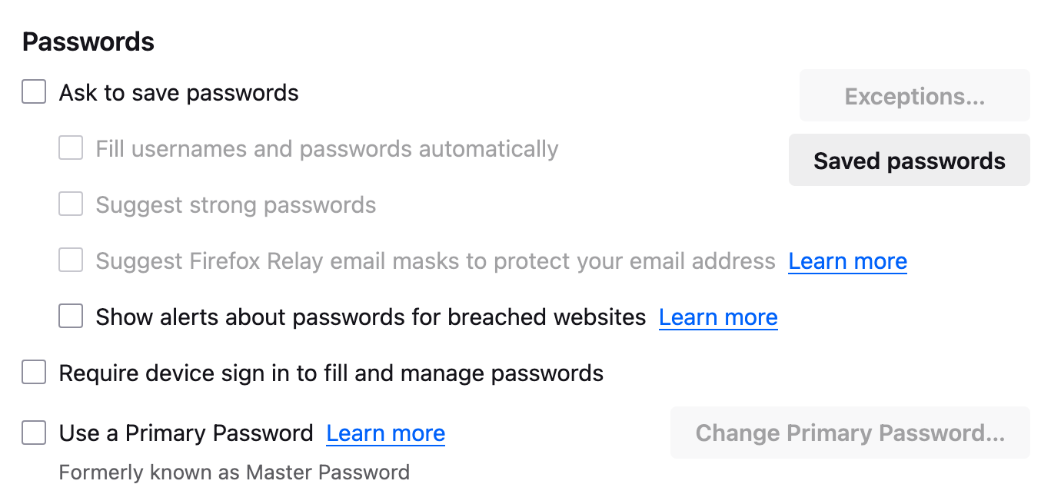Click the 'Ask to save passwords' label text
This screenshot has width=1061, height=504.
pyautogui.click(x=178, y=93)
